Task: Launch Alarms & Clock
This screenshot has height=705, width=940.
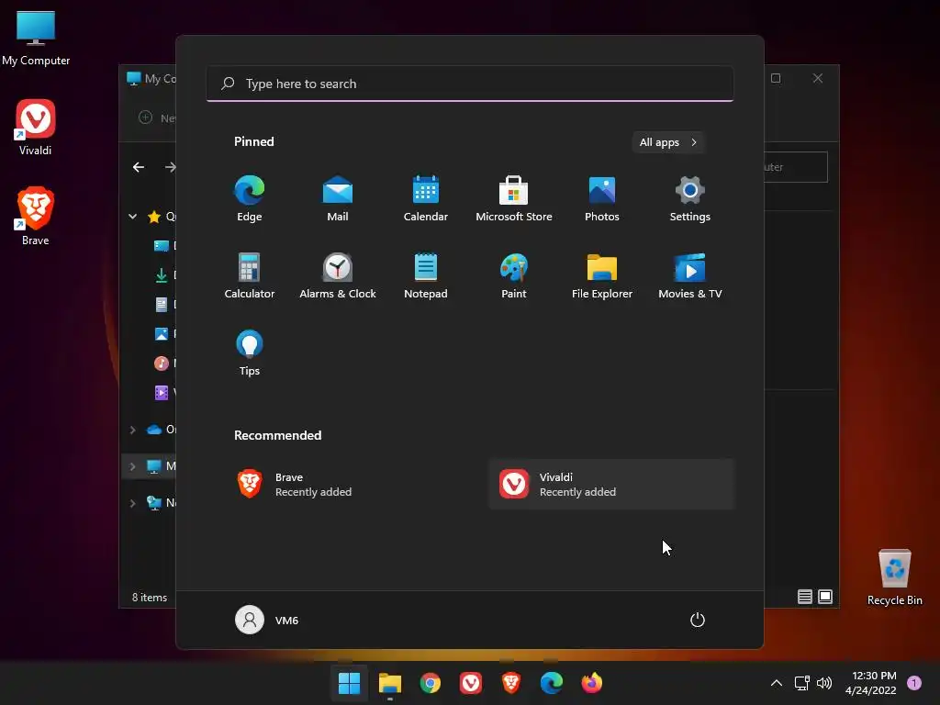Action: click(338, 275)
